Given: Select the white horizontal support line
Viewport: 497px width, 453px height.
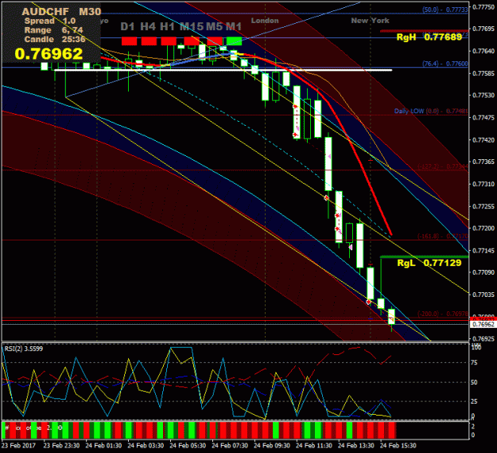Looking at the screenshot, I should pos(223,70).
